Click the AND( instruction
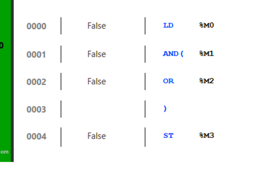The width and height of the screenshot is (256, 170). tap(173, 53)
